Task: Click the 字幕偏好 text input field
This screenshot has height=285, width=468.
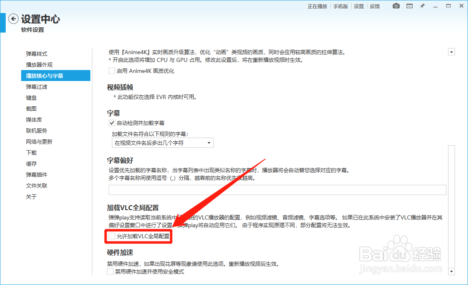Action: pos(277,190)
